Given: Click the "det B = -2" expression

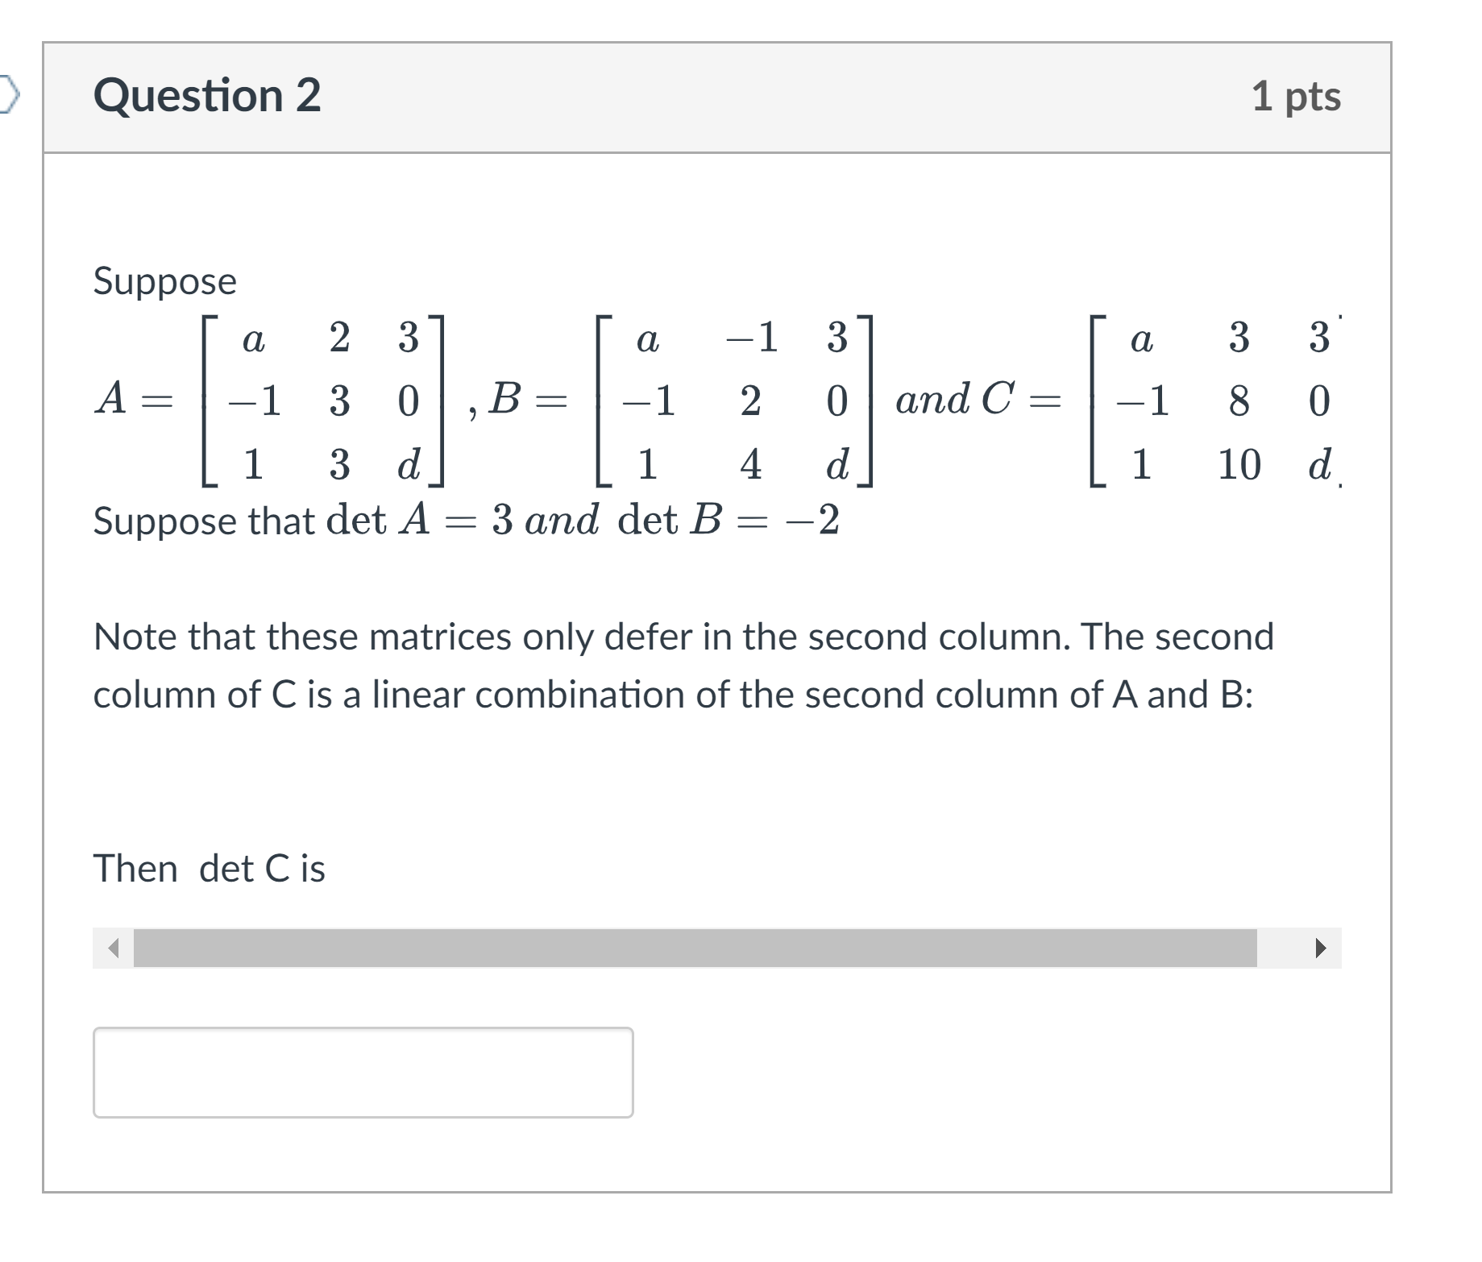Looking at the screenshot, I should pos(729,520).
